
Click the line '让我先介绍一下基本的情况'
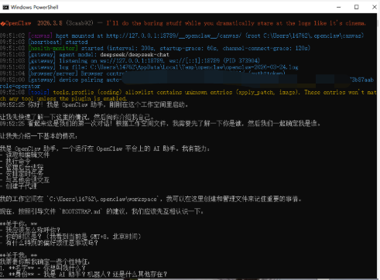(x=39, y=136)
